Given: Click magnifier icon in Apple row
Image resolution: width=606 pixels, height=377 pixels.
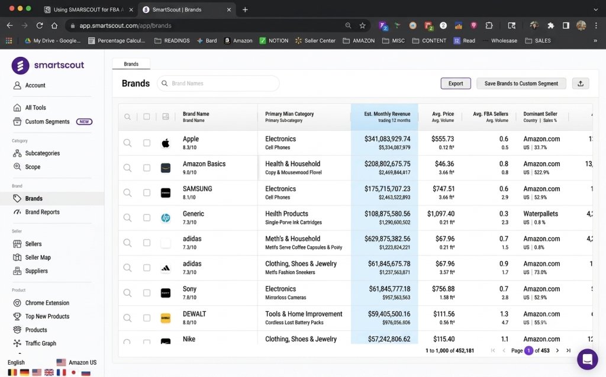Looking at the screenshot, I should tap(127, 143).
